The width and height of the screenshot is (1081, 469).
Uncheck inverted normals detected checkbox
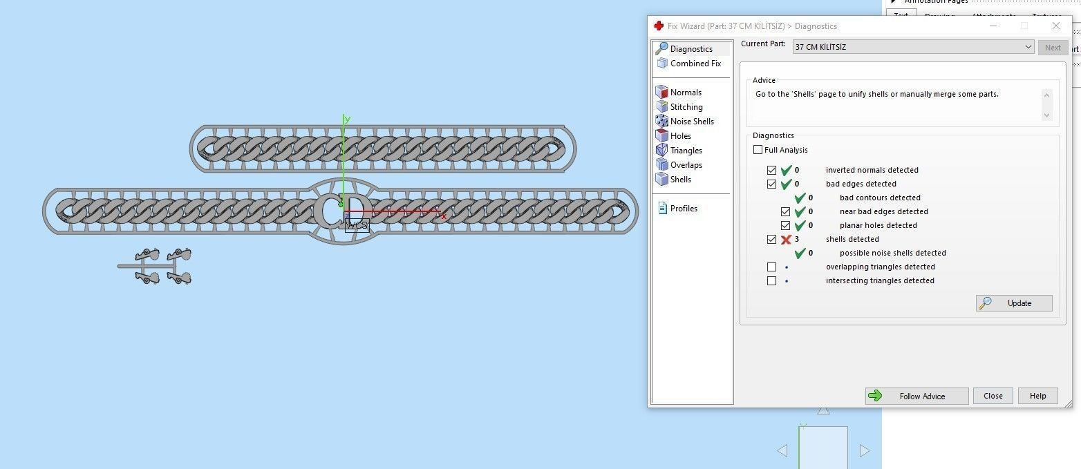coord(771,170)
